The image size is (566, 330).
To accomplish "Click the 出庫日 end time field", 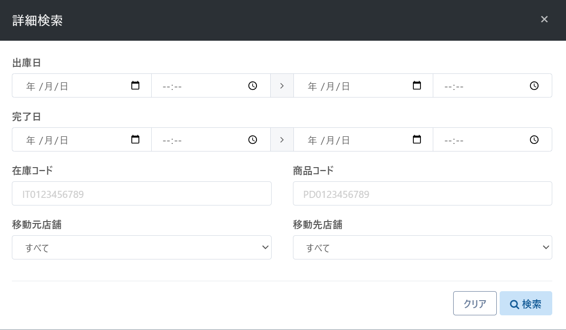I will tap(479, 86).
